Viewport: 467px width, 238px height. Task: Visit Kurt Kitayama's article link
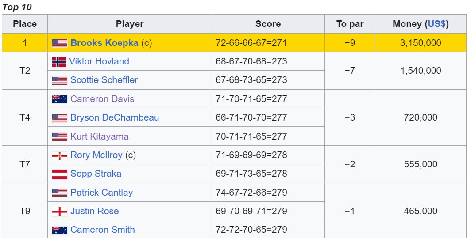pyautogui.click(x=100, y=136)
